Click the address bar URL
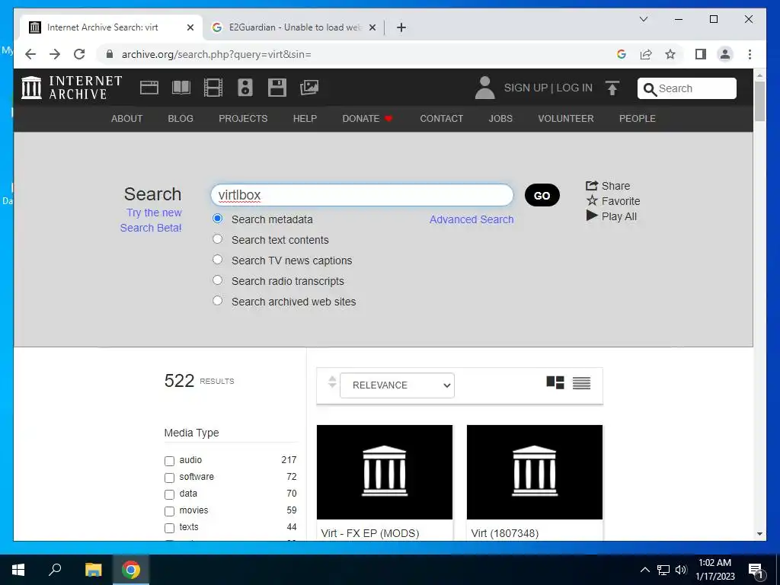 point(216,54)
